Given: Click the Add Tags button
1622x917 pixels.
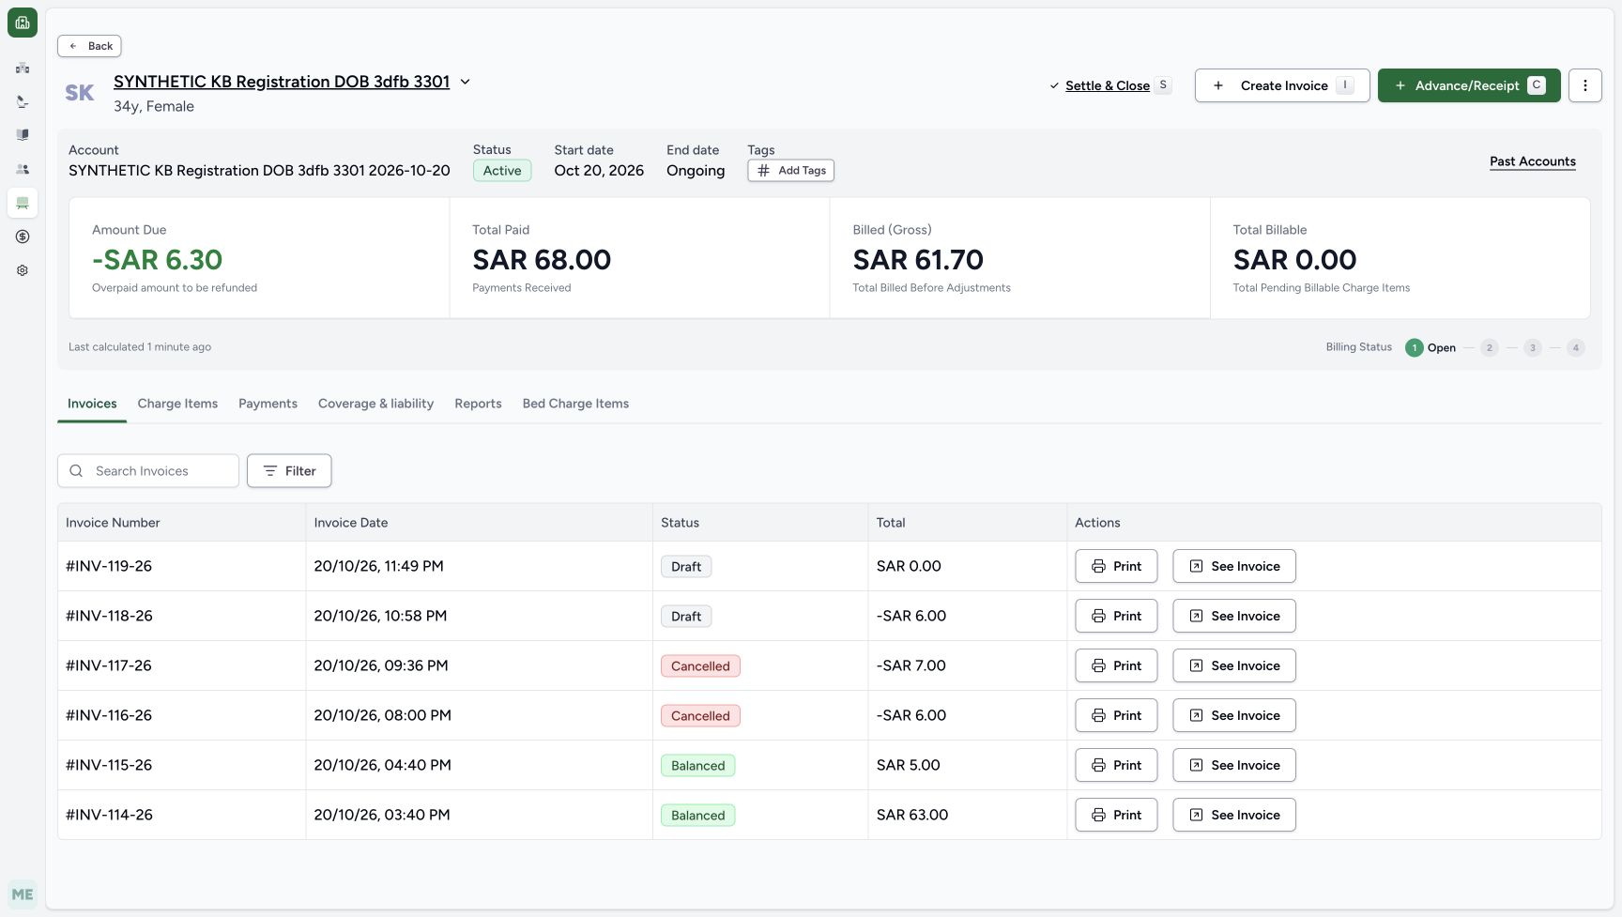Looking at the screenshot, I should (791, 171).
